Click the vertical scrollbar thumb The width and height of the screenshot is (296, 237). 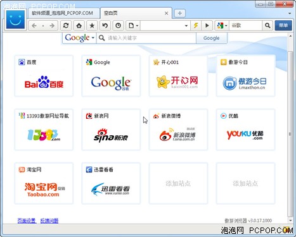(x=290, y=134)
